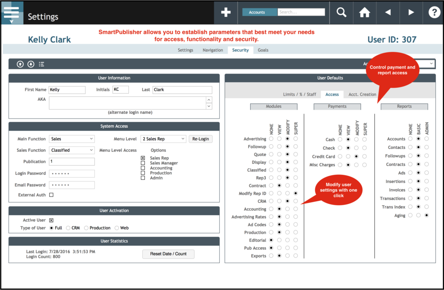Set Invoices reports to NONE
The width and height of the screenshot is (444, 290).
coord(410,190)
